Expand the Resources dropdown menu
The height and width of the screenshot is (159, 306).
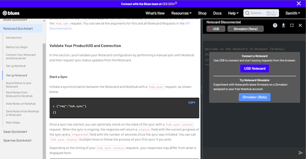181,13
